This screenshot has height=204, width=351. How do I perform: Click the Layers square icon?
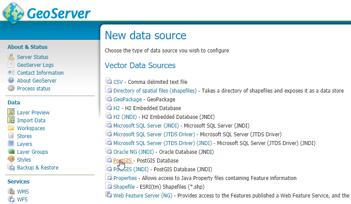tap(11, 144)
